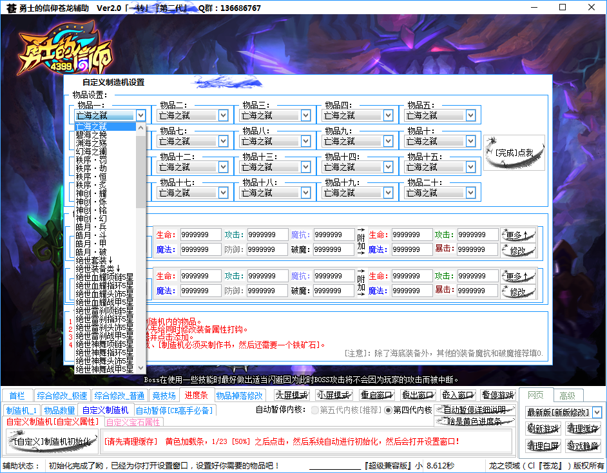The width and height of the screenshot is (607, 473).
Task: Pick 神创·耀 from the list
Action: pyautogui.click(x=105, y=193)
